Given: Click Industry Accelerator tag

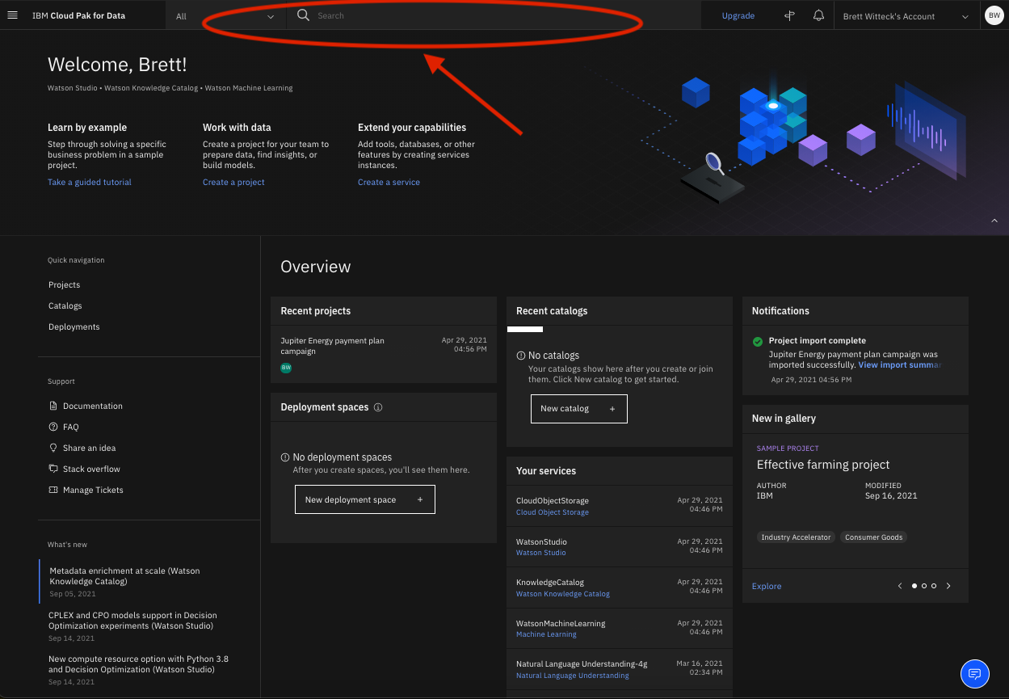Looking at the screenshot, I should click(x=796, y=537).
